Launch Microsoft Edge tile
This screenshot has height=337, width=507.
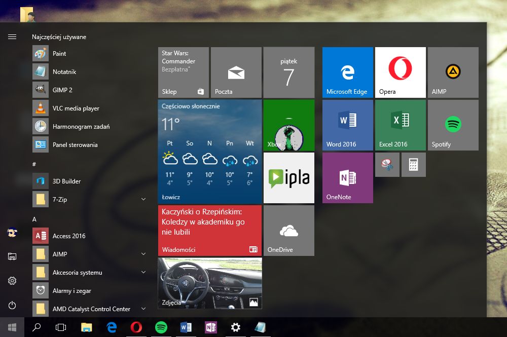(x=348, y=72)
